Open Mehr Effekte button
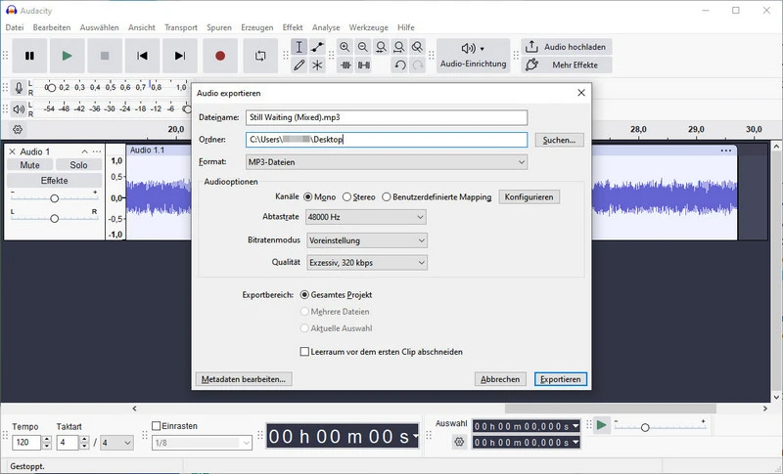Viewport: 783px width, 474px height. click(567, 65)
